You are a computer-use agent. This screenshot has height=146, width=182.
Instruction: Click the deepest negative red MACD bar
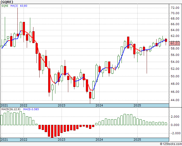(x=52, y=131)
